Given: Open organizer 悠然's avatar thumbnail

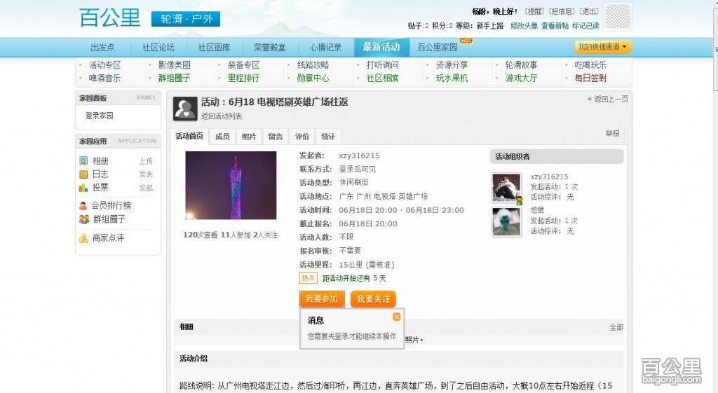Looking at the screenshot, I should (506, 222).
